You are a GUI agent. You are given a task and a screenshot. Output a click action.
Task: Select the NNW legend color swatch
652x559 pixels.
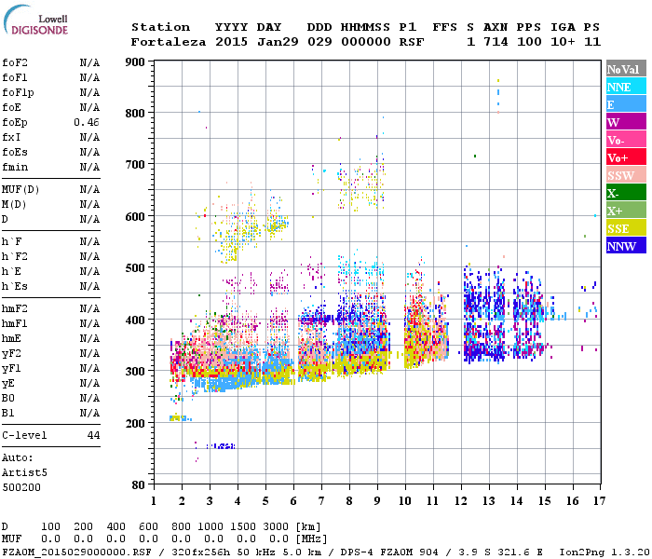tap(626, 246)
